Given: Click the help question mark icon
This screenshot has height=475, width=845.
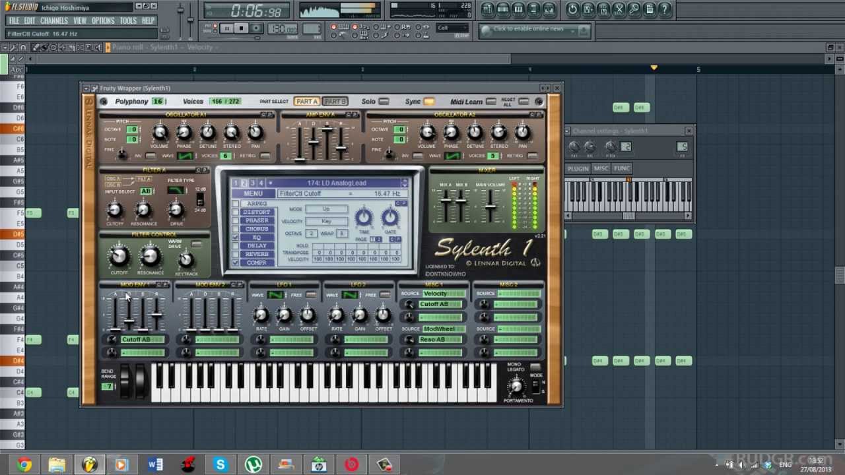Looking at the screenshot, I should click(x=665, y=9).
